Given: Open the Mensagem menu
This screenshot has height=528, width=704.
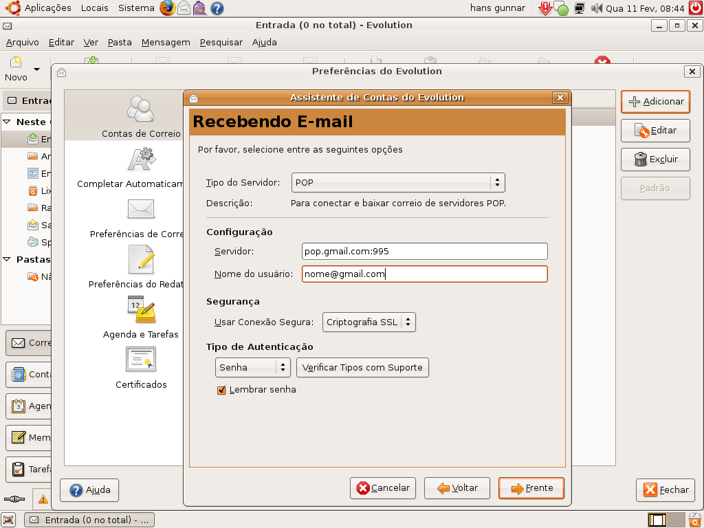Looking at the screenshot, I should (166, 42).
